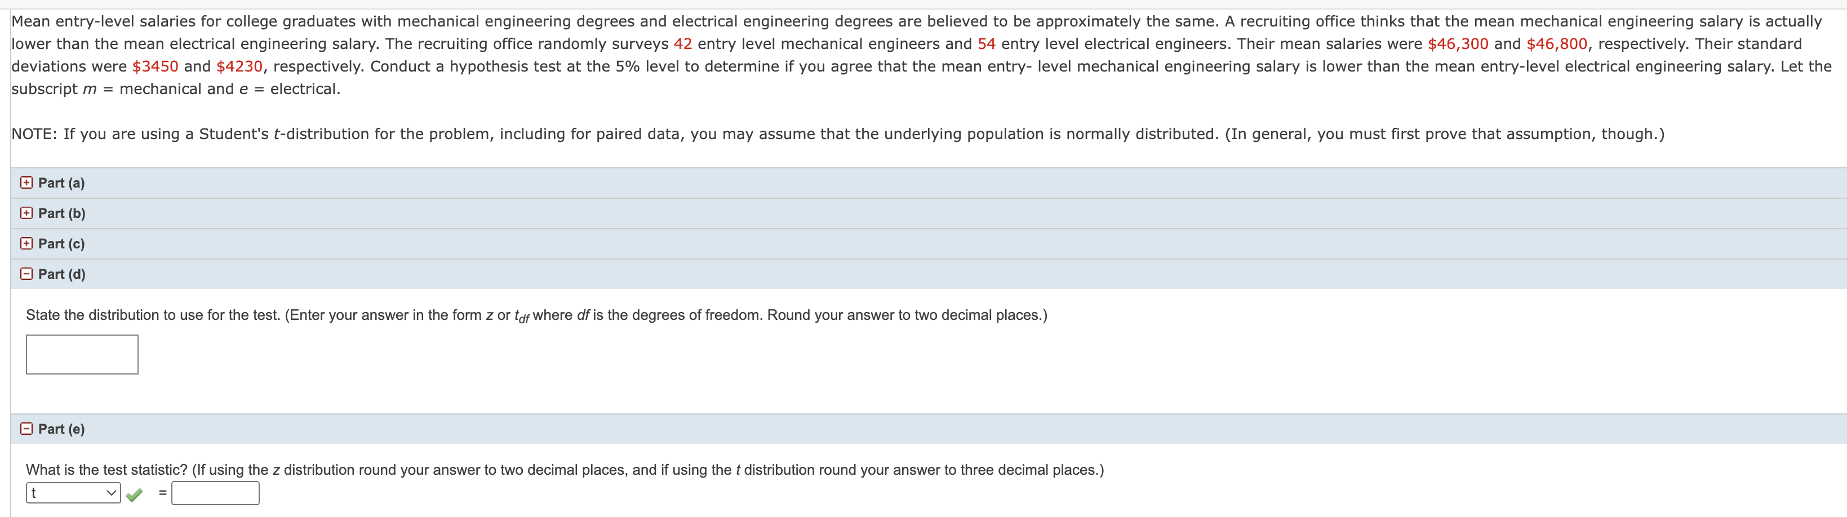The image size is (1847, 517).
Task: Click the plus icon beside Part (b)
Action: [26, 213]
